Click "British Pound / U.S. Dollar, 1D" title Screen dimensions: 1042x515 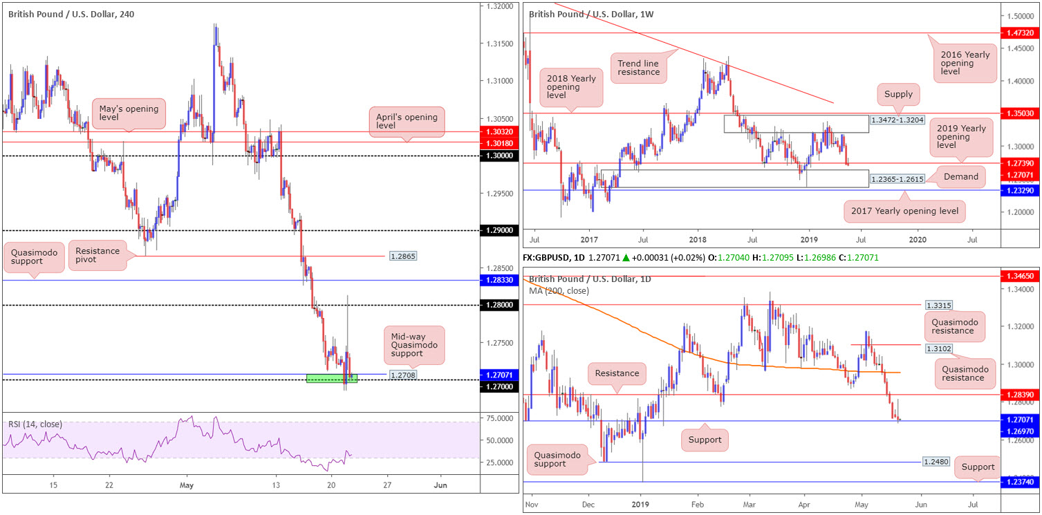[592, 279]
